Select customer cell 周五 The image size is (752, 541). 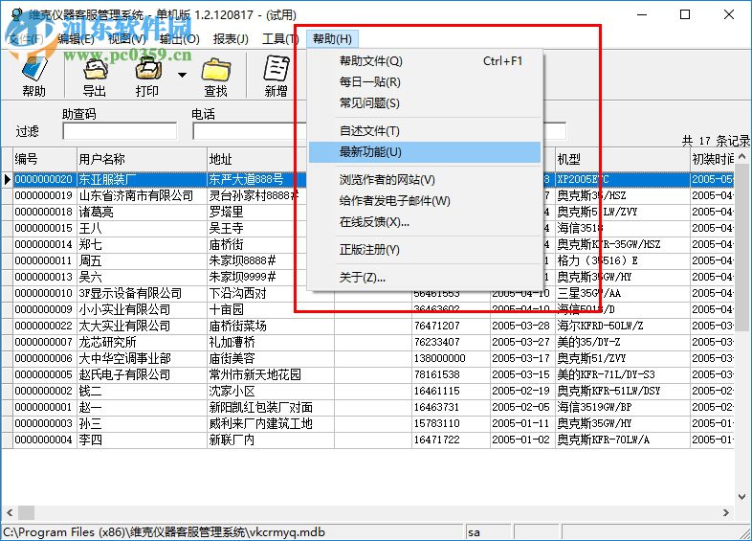point(142,261)
